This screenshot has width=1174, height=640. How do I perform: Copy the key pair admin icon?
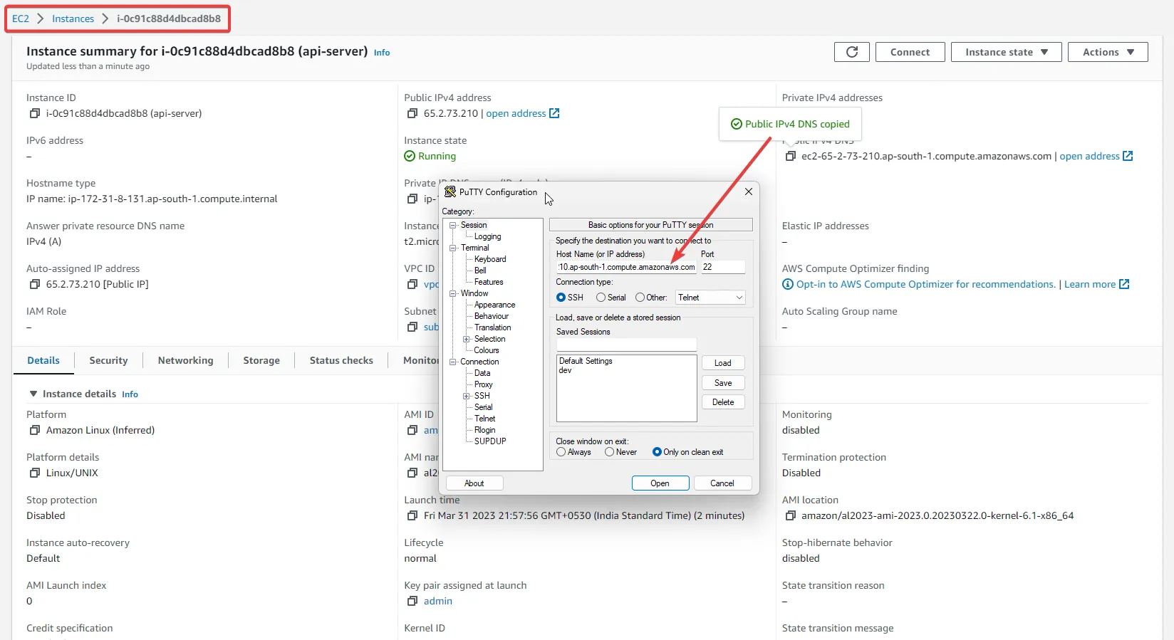[x=412, y=601]
